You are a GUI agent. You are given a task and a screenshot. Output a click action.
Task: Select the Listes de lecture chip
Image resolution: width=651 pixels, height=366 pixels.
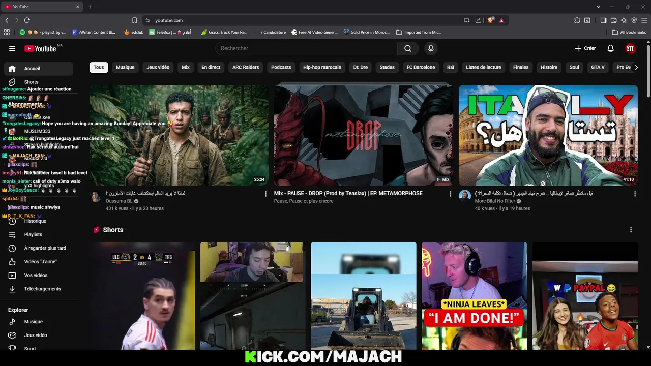click(484, 67)
